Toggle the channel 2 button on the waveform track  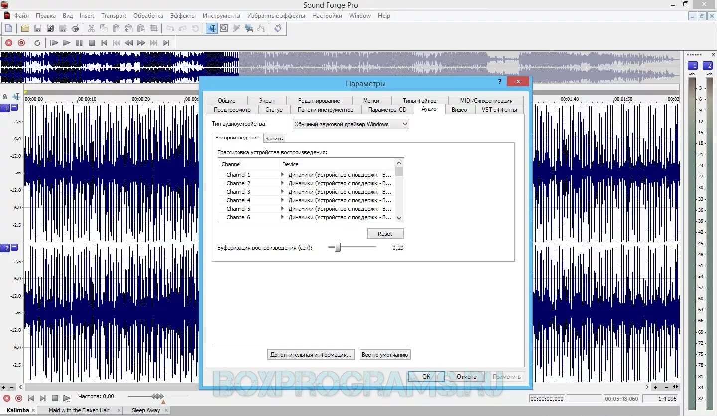coord(5,248)
